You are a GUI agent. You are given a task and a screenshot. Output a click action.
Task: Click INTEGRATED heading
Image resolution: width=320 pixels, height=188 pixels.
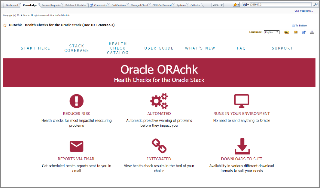(x=159, y=159)
